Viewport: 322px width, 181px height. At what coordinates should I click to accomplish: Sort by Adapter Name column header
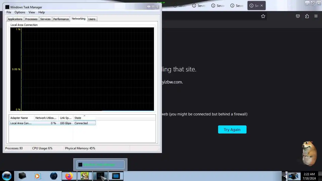click(x=22, y=118)
